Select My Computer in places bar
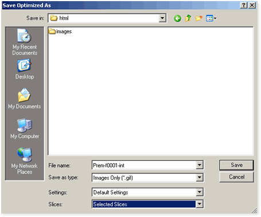This screenshot has width=261, height=217. (25, 128)
